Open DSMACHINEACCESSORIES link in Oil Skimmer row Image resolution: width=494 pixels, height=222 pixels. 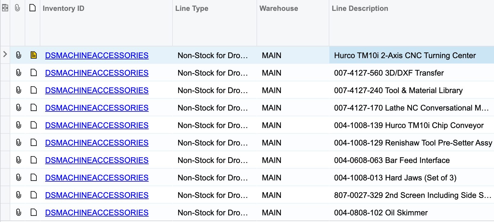point(97,213)
